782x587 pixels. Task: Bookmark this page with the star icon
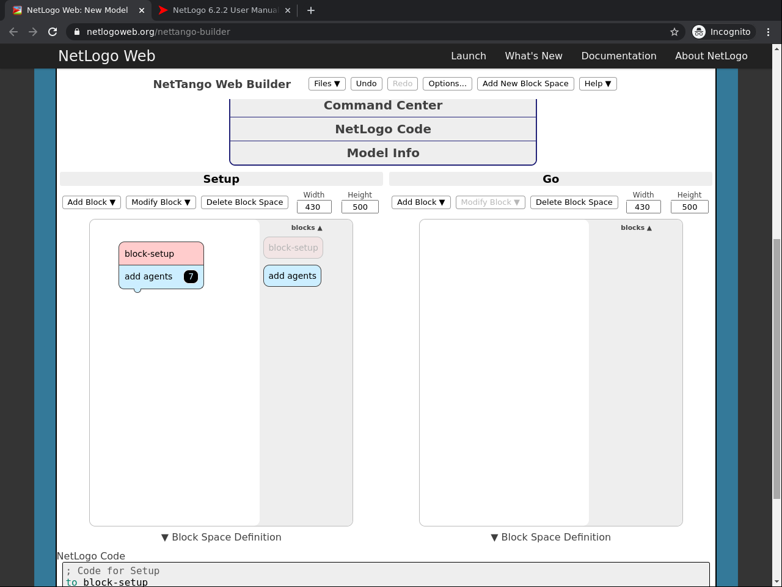[x=674, y=32]
